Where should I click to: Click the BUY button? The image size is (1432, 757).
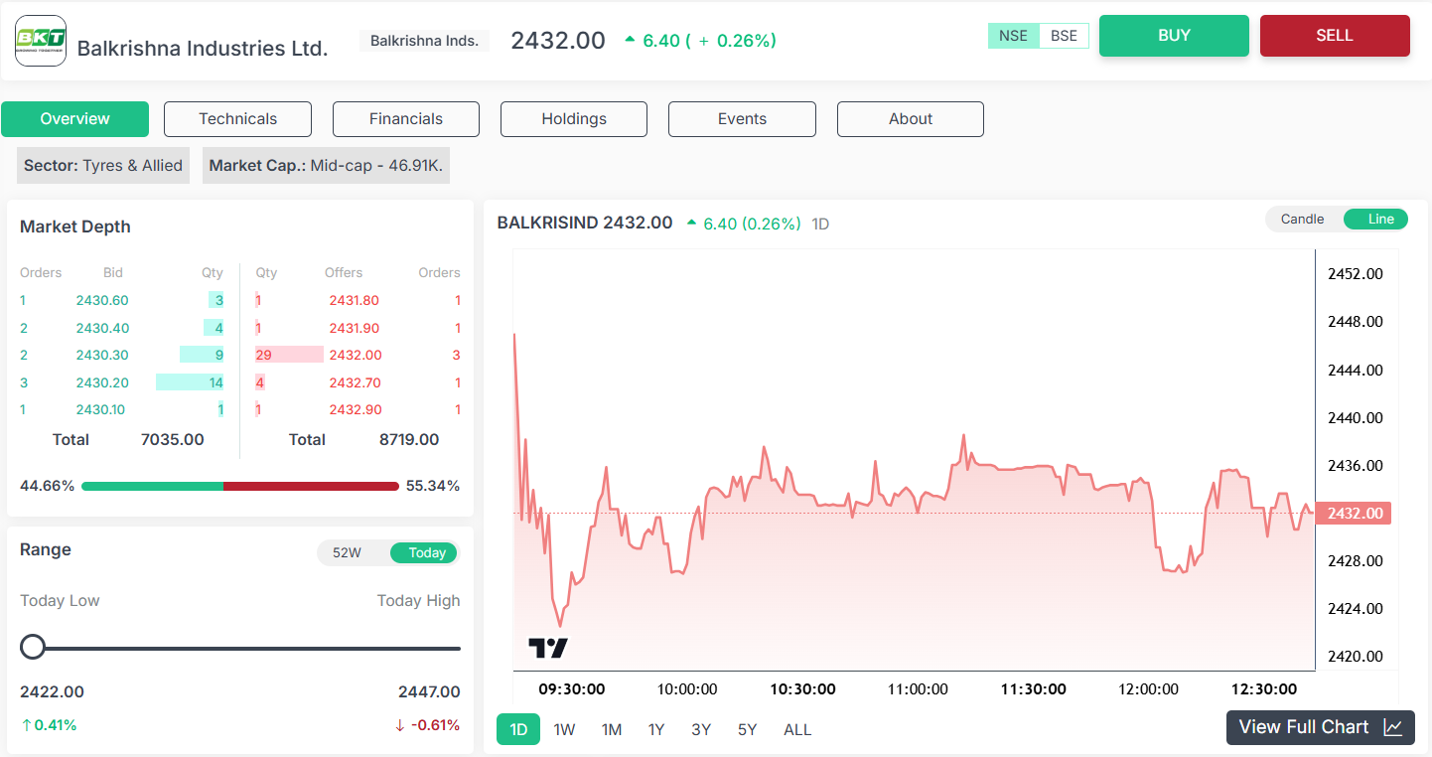point(1174,36)
